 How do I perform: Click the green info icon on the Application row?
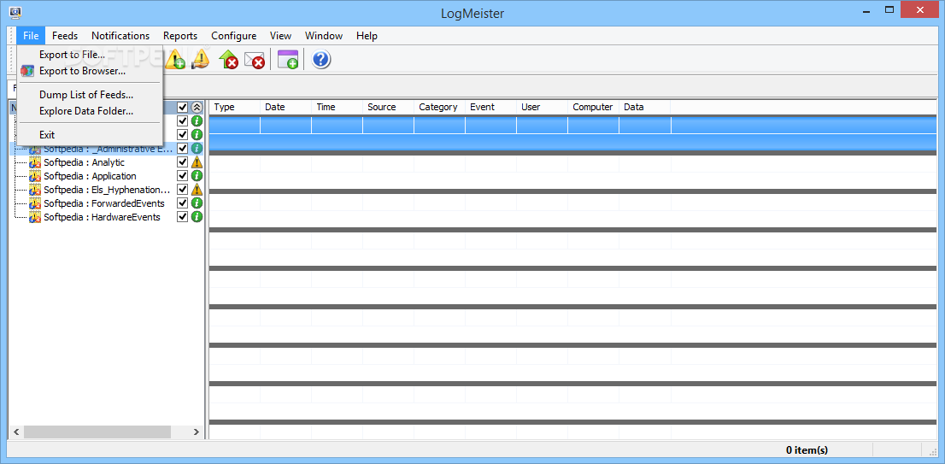pyautogui.click(x=197, y=176)
